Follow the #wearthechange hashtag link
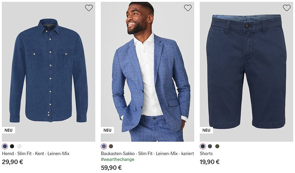 (x=117, y=160)
